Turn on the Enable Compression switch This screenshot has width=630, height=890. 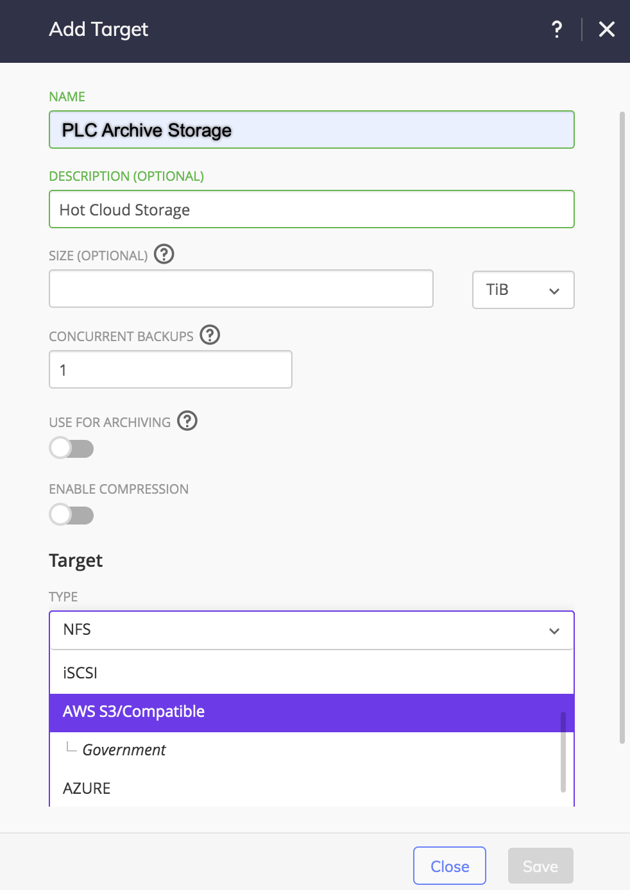72,515
